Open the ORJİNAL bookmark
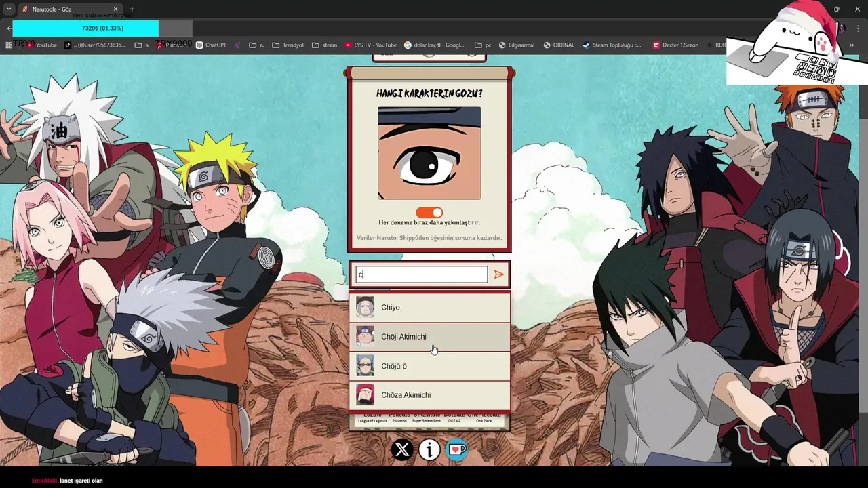This screenshot has width=868, height=488. (559, 45)
